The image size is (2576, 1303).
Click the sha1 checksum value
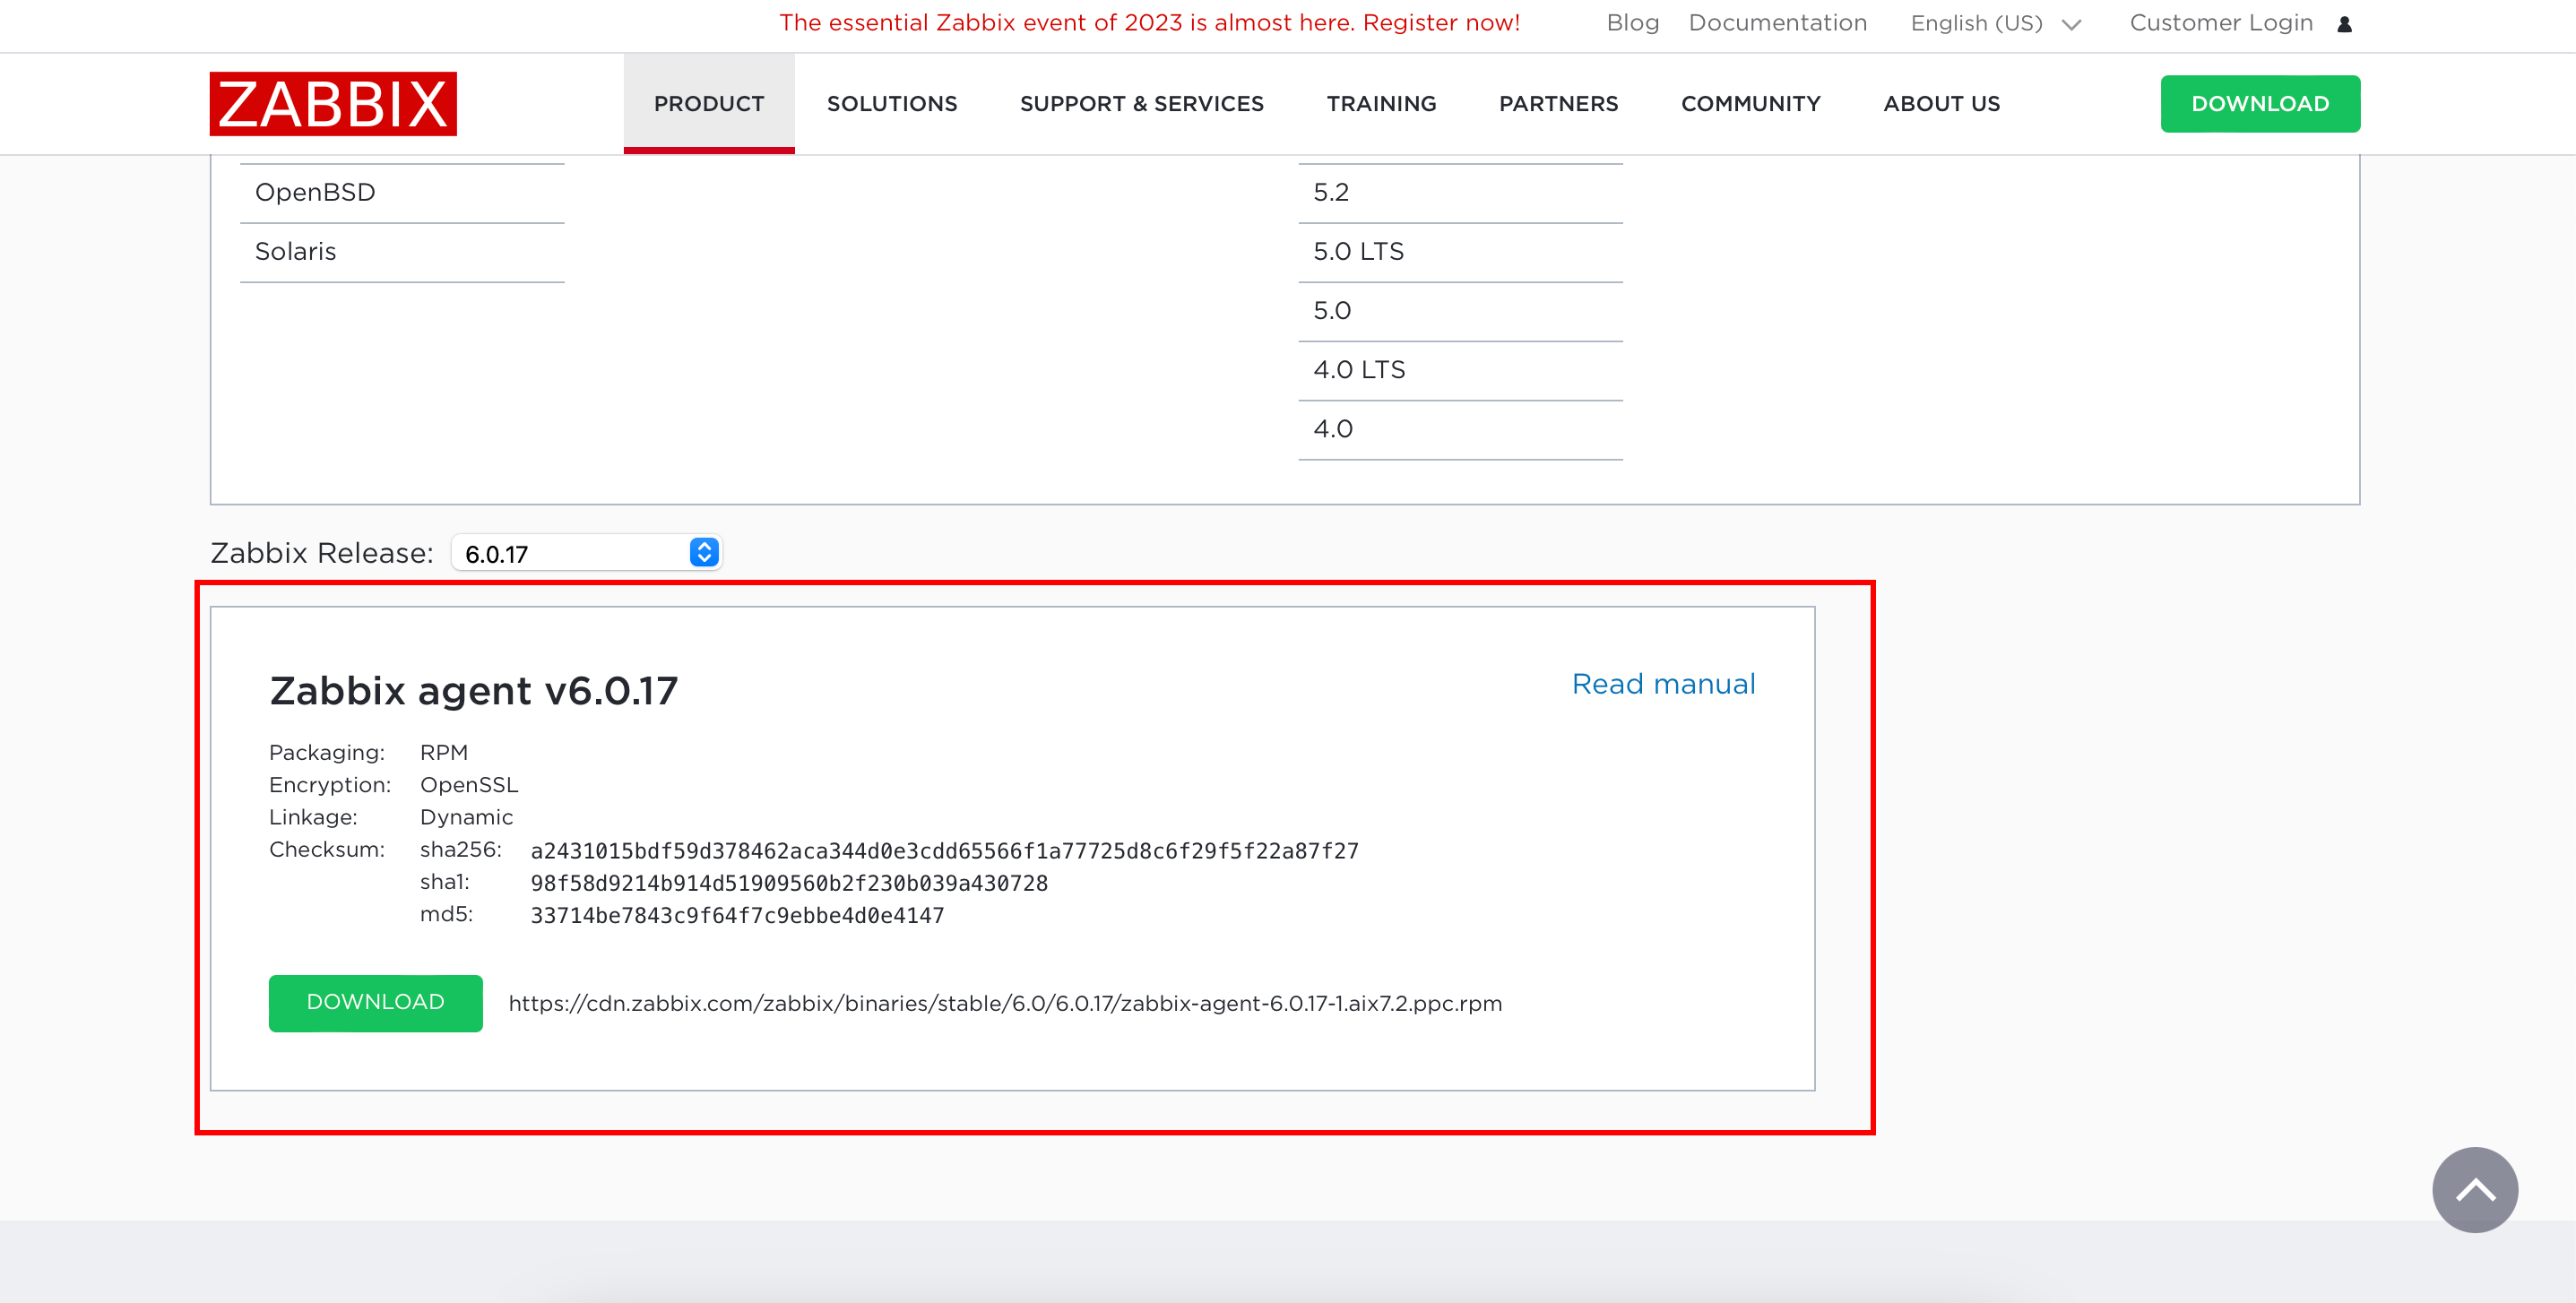tap(789, 883)
